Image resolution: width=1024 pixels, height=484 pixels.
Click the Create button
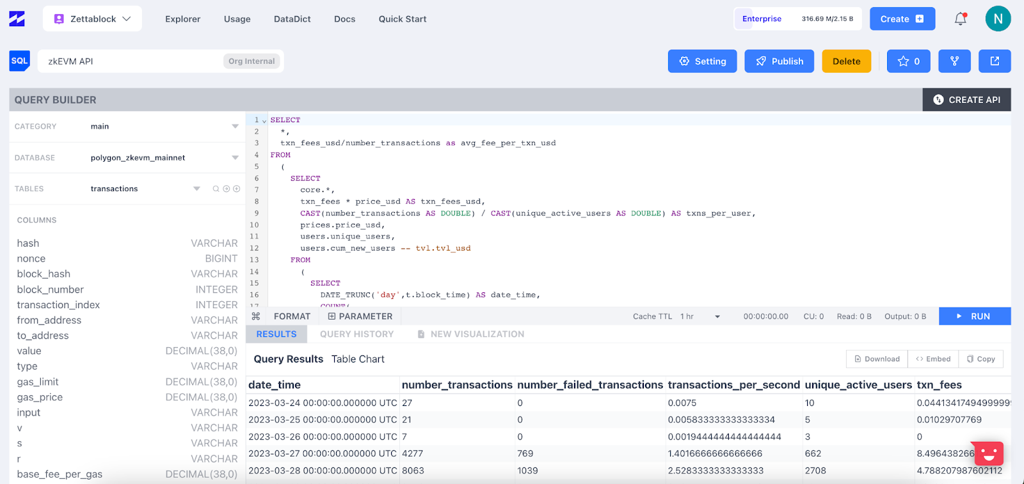click(x=902, y=19)
